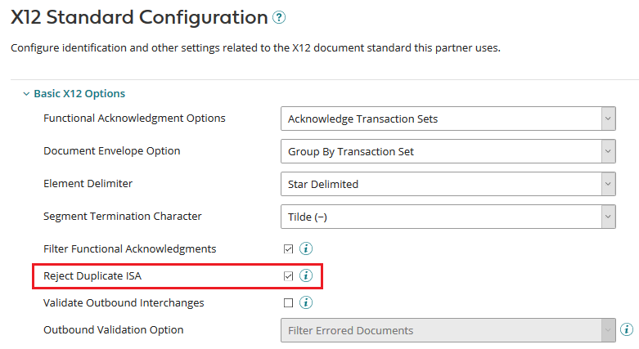Click the Basic X12 Options heading

tap(79, 94)
